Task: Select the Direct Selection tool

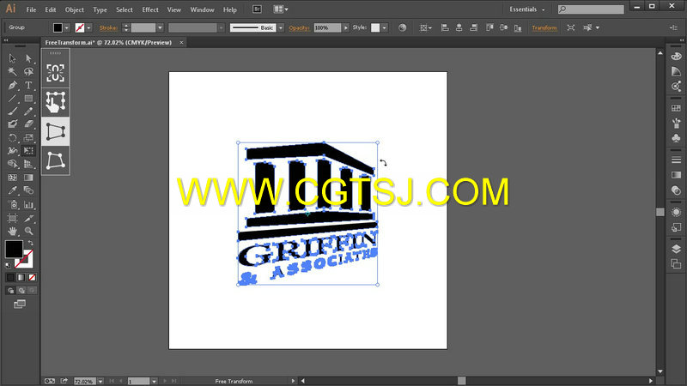Action: 28,58
